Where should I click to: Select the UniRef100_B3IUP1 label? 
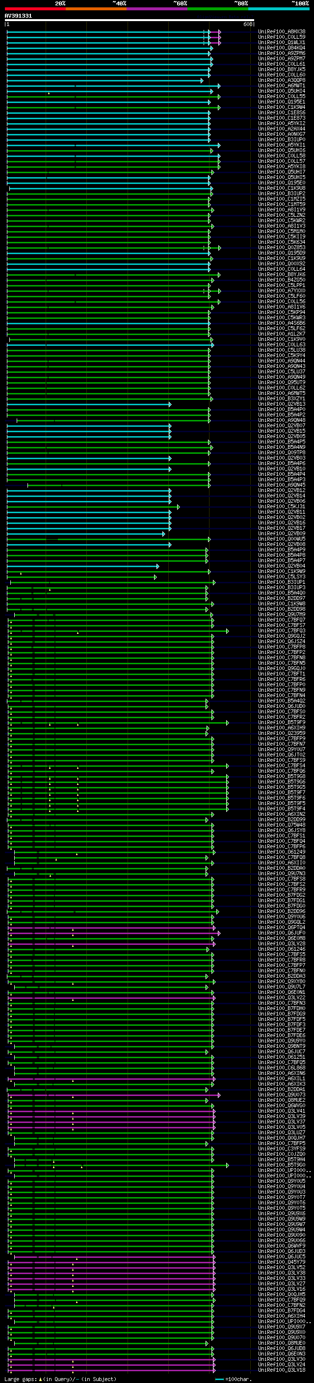pyautogui.click(x=282, y=582)
